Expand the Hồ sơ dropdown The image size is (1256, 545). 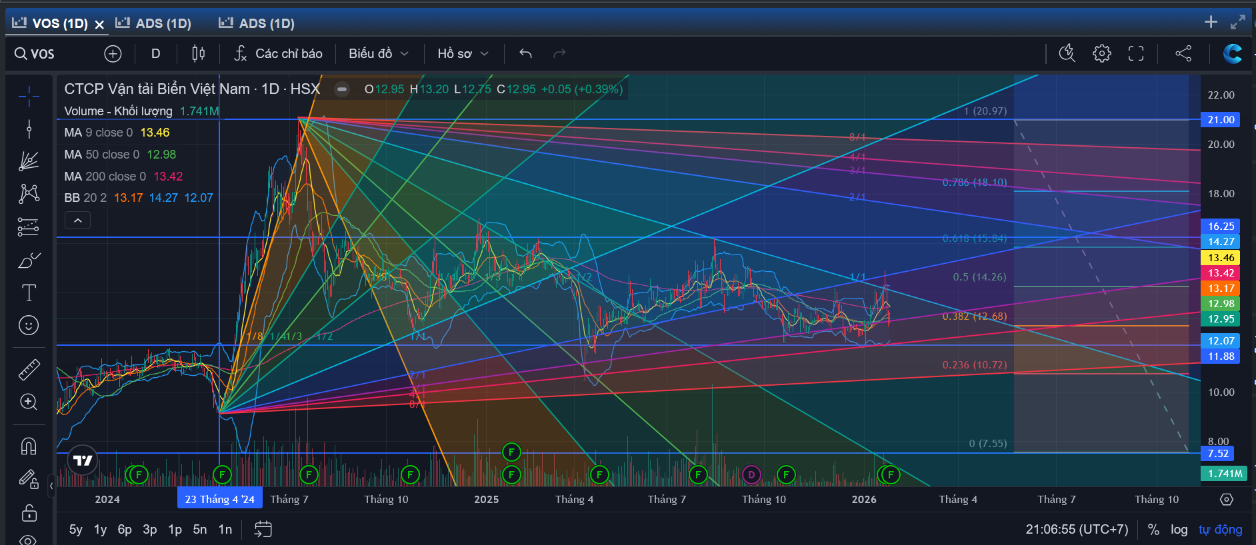coord(463,53)
